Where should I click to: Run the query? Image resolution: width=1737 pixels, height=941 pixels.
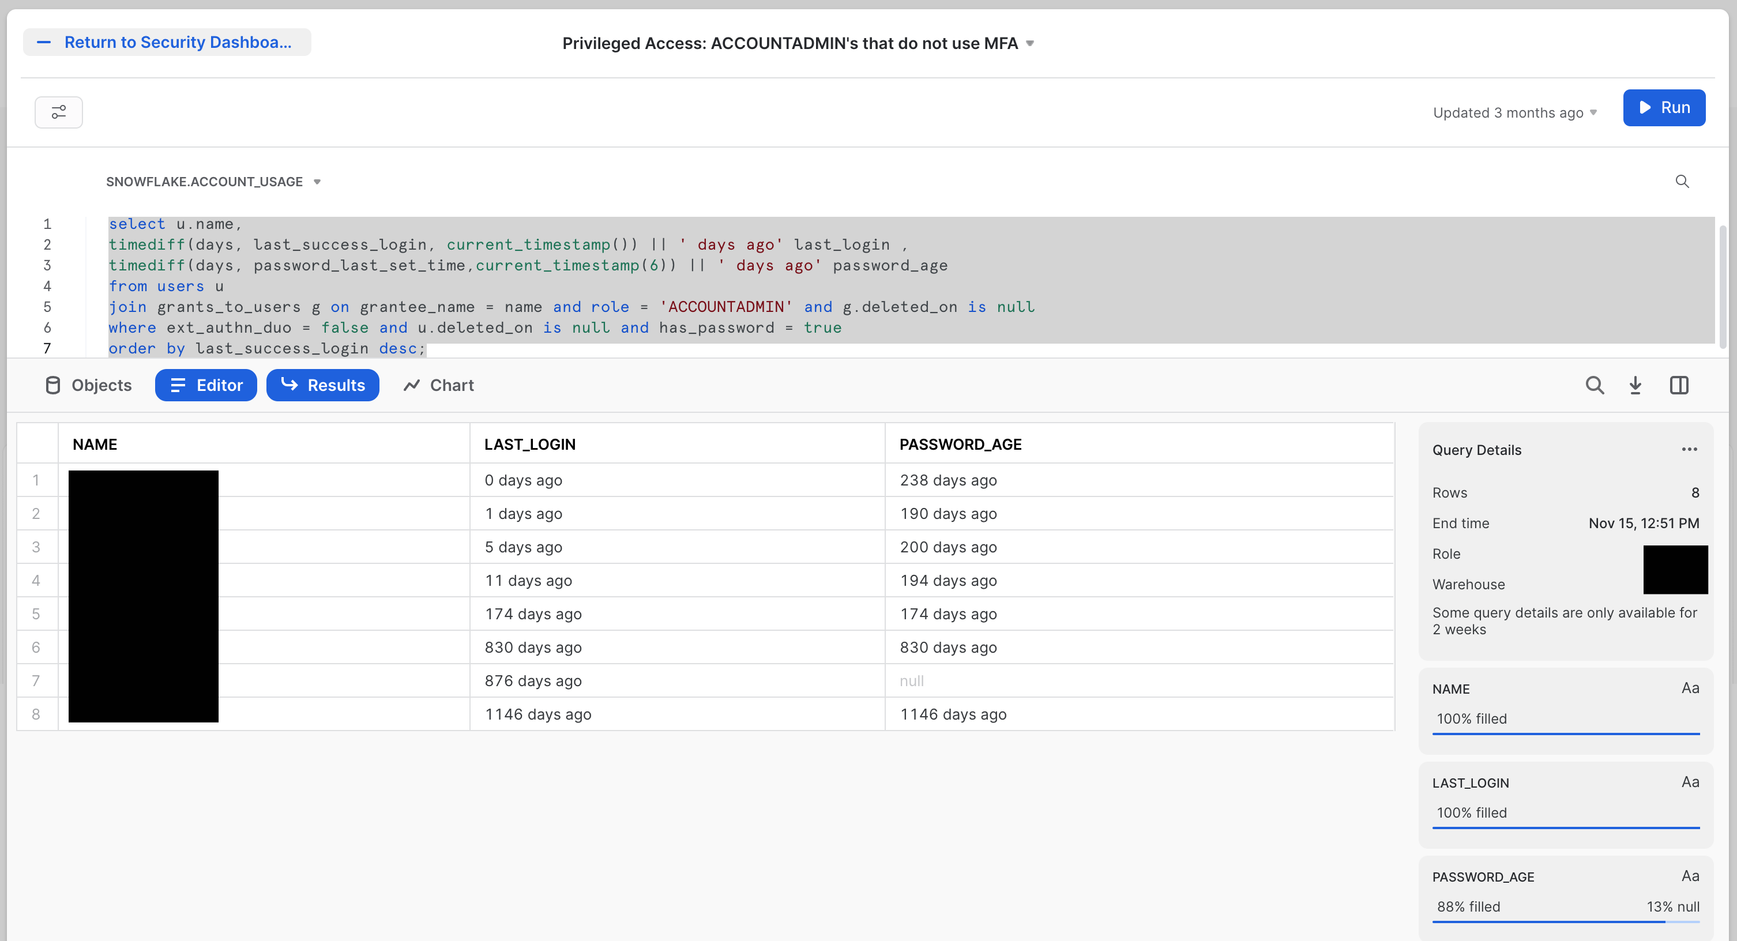[1664, 108]
